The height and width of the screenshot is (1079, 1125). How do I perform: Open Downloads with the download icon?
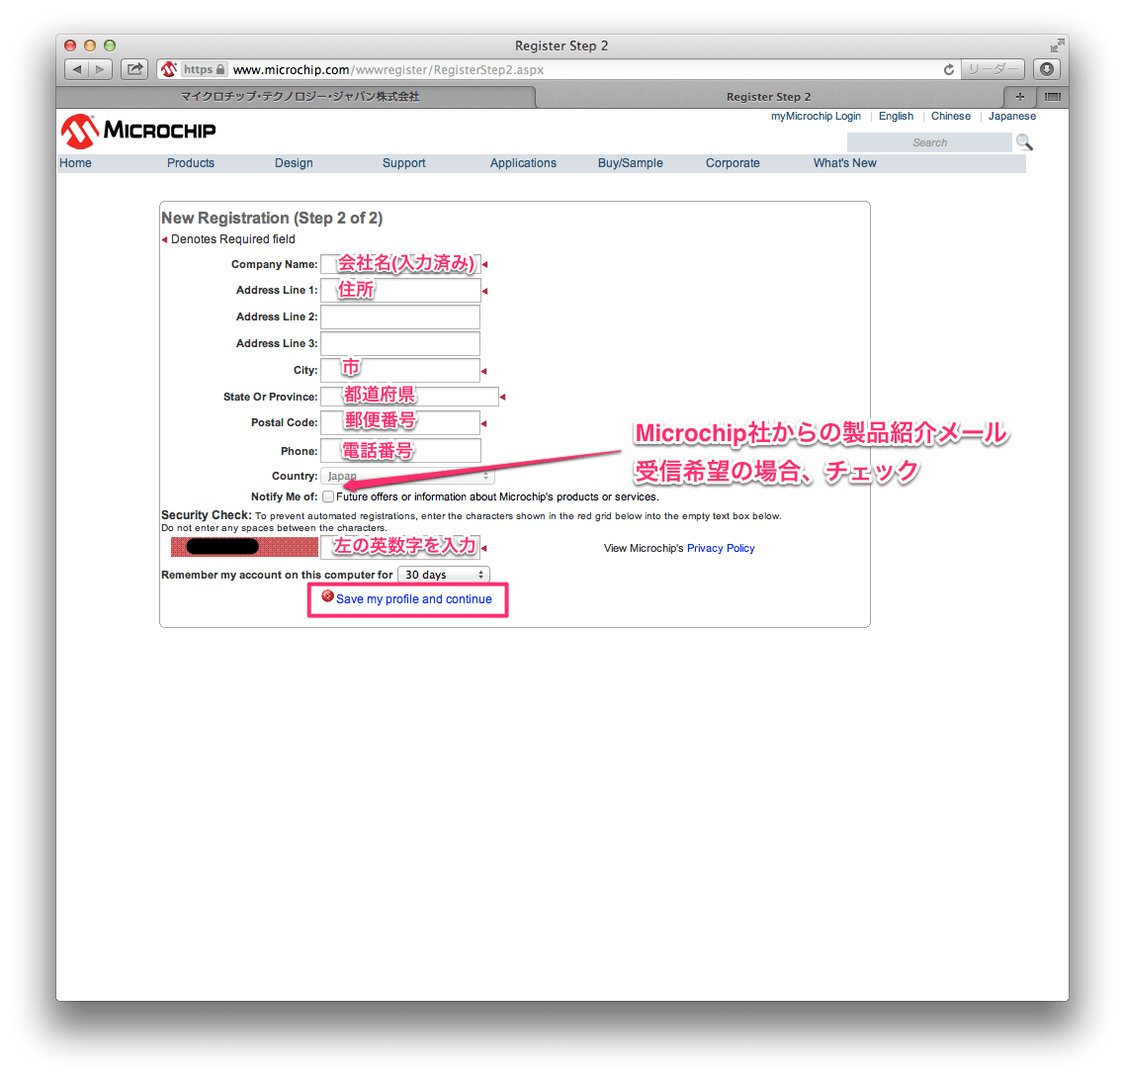pyautogui.click(x=1046, y=69)
